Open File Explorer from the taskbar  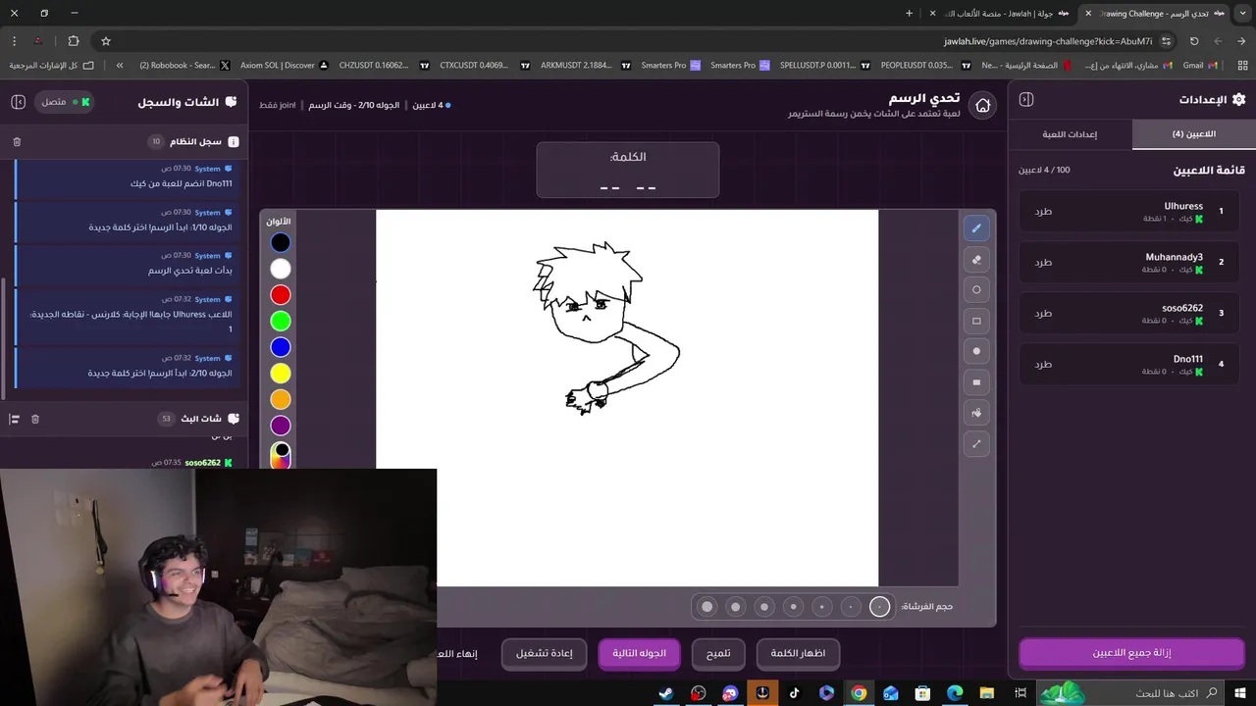point(987,693)
